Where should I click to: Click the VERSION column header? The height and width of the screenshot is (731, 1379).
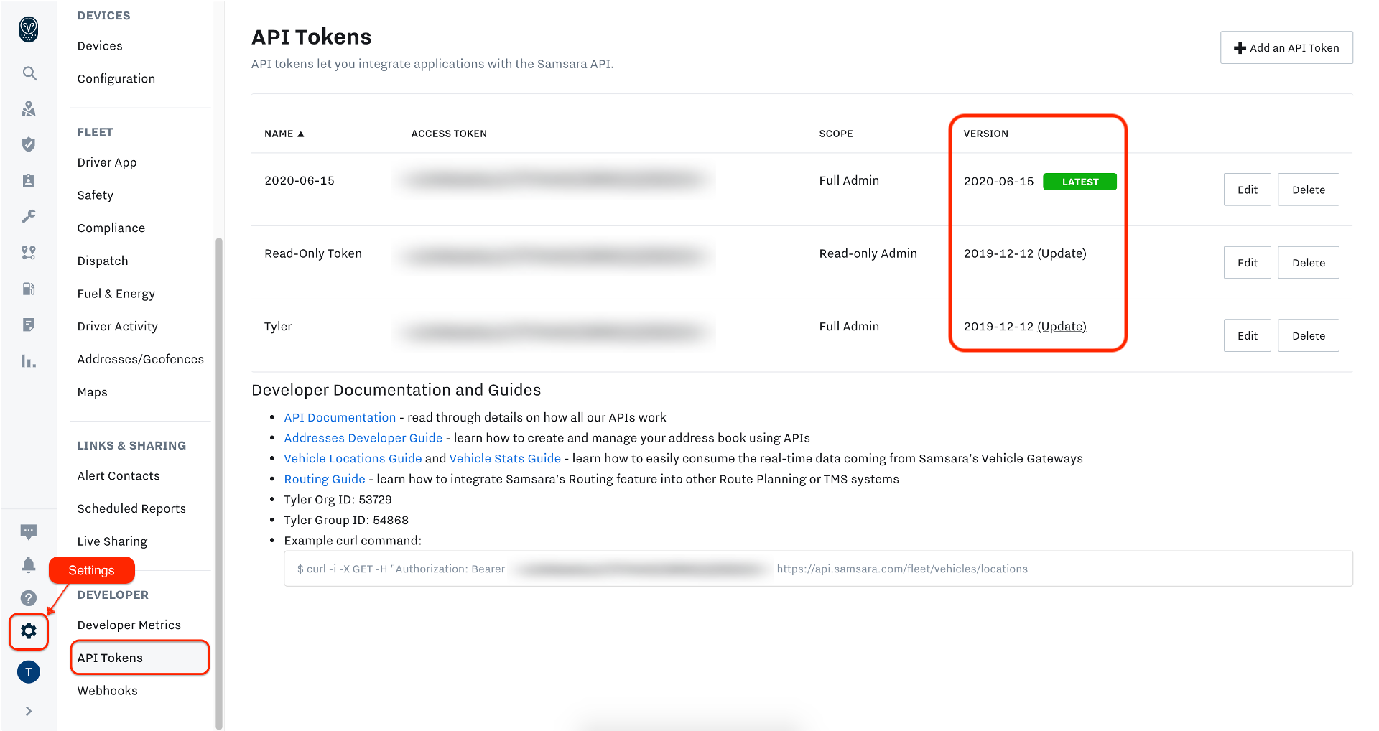985,134
